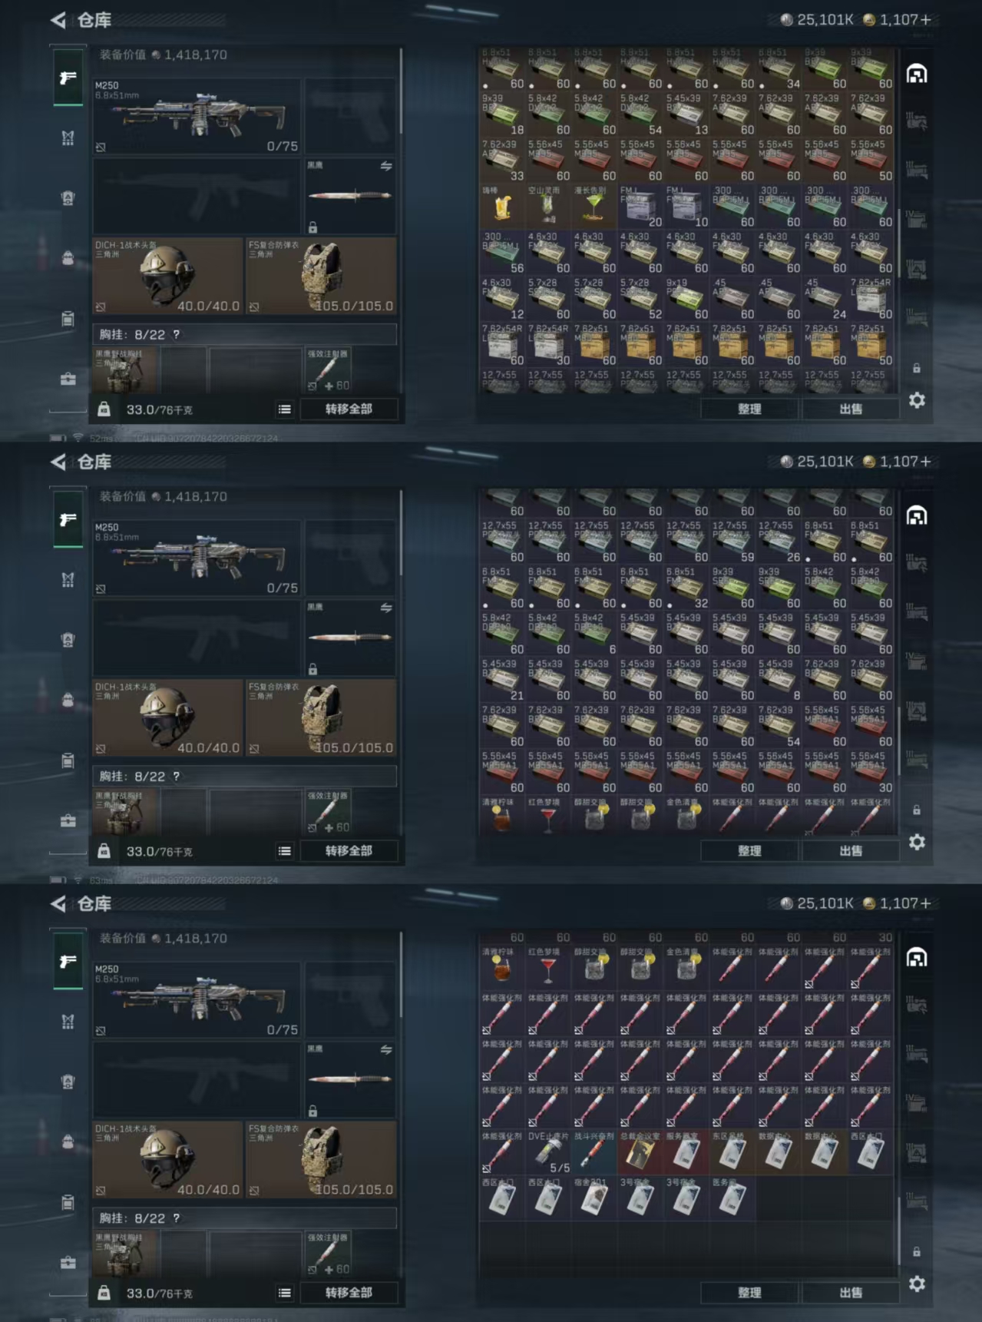Select the 嗨棒 yellow cocktail item
Screen dimensions: 982x1322
pyautogui.click(x=502, y=207)
